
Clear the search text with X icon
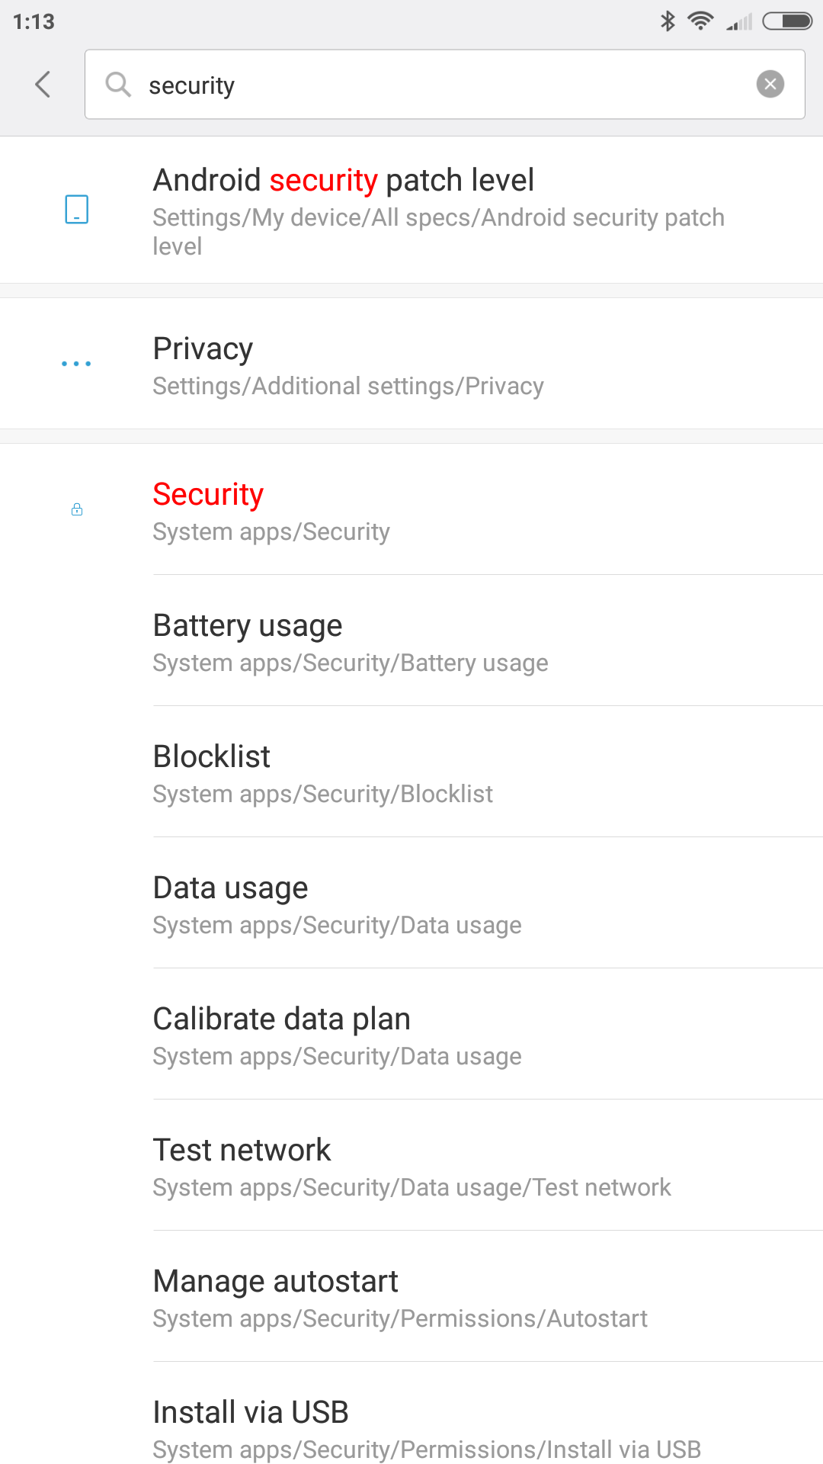(770, 84)
